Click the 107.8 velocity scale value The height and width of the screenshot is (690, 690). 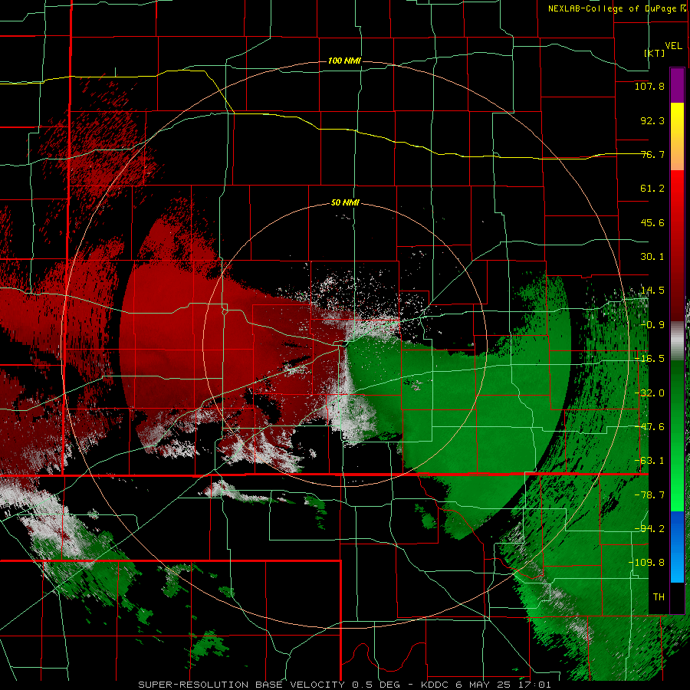pos(649,86)
